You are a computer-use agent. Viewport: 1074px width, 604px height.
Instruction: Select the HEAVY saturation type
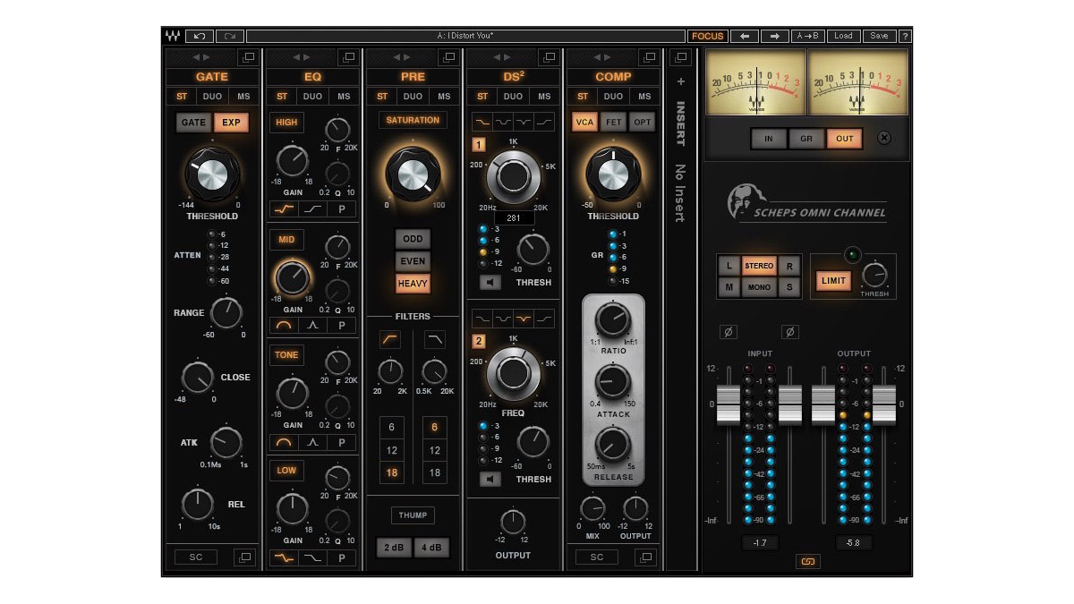413,284
